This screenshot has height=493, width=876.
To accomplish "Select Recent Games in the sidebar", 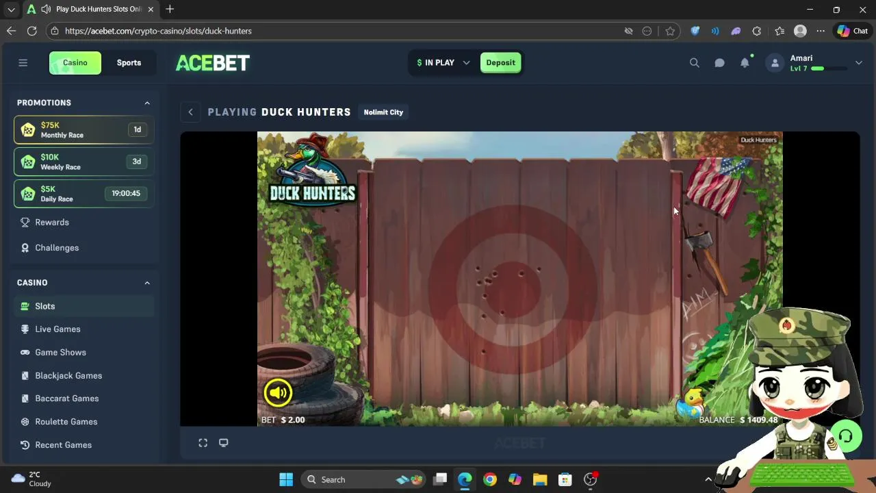I will tap(83, 445).
